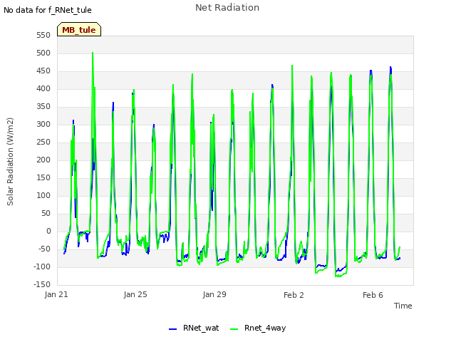Click the MB_tule site label
This screenshot has width=456, height=342.
(x=79, y=30)
